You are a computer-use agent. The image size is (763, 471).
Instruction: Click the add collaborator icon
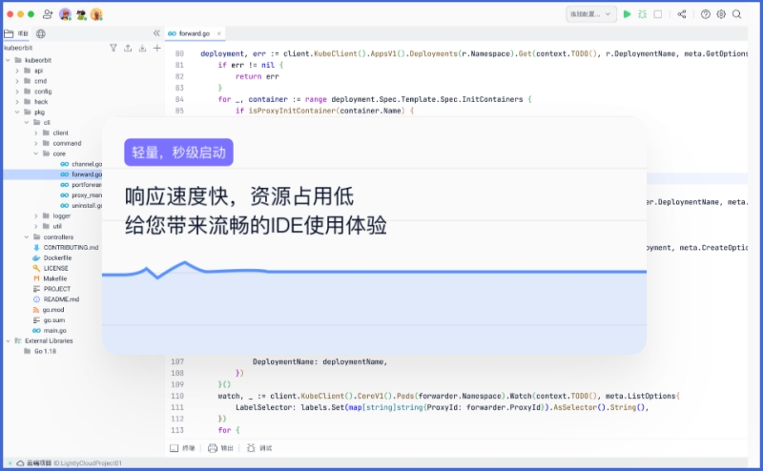click(48, 14)
